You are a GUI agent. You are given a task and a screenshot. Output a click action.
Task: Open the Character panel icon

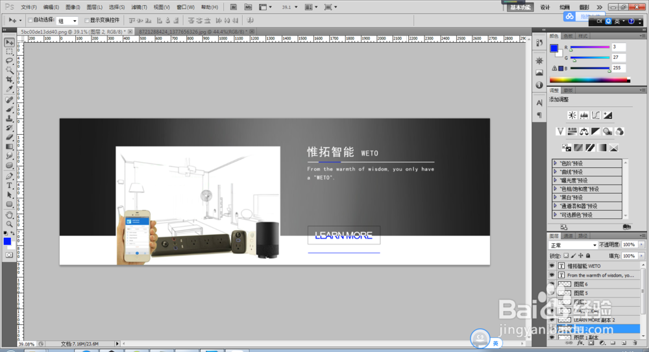coord(539,102)
